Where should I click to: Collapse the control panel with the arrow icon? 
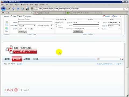point(120,16)
